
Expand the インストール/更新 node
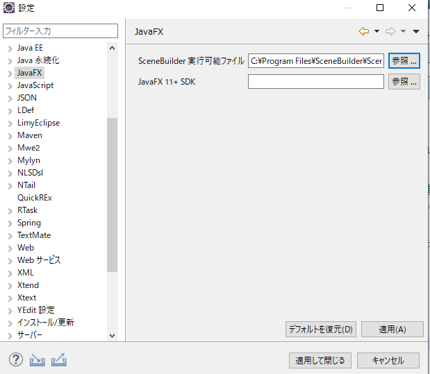[x=10, y=323]
